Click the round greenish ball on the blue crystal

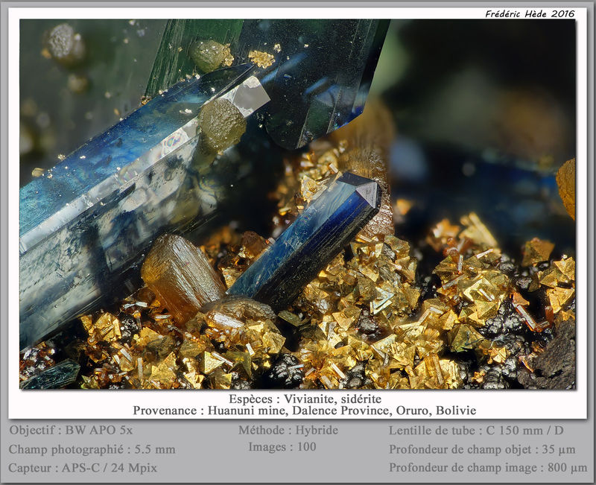tap(222, 124)
